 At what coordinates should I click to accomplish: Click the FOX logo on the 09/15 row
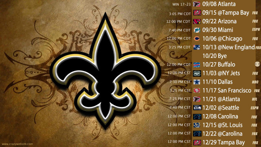[255, 13]
